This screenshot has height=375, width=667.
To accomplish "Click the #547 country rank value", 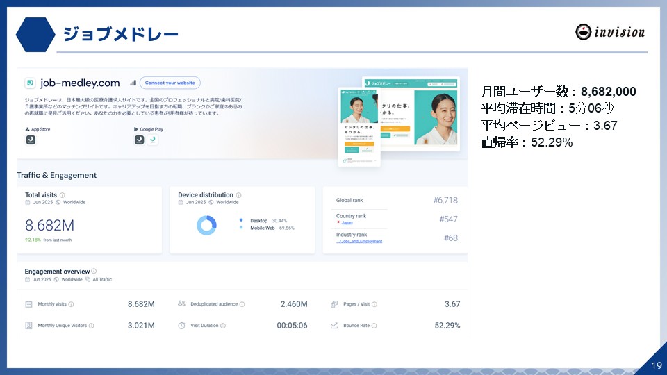I will pyautogui.click(x=448, y=219).
